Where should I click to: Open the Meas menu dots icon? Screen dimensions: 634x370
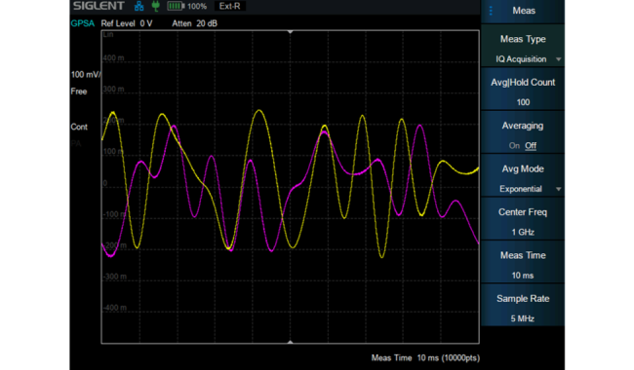point(491,11)
